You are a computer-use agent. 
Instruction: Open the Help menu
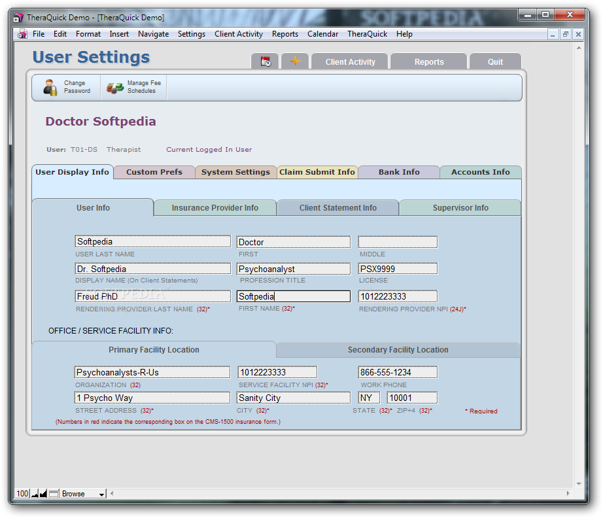click(404, 34)
